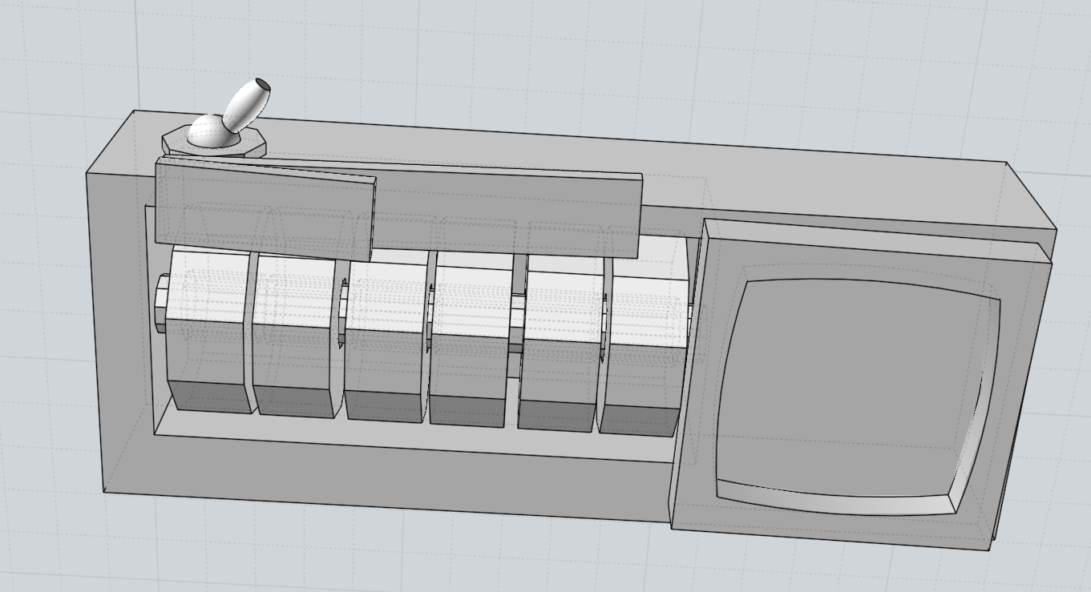Select the toggle switch lever on top
This screenshot has height=592, width=1091.
point(247,104)
